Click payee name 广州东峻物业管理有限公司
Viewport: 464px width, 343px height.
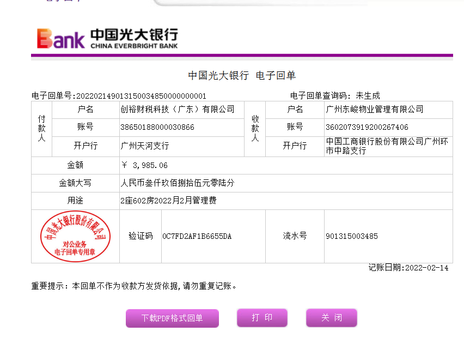(x=374, y=110)
